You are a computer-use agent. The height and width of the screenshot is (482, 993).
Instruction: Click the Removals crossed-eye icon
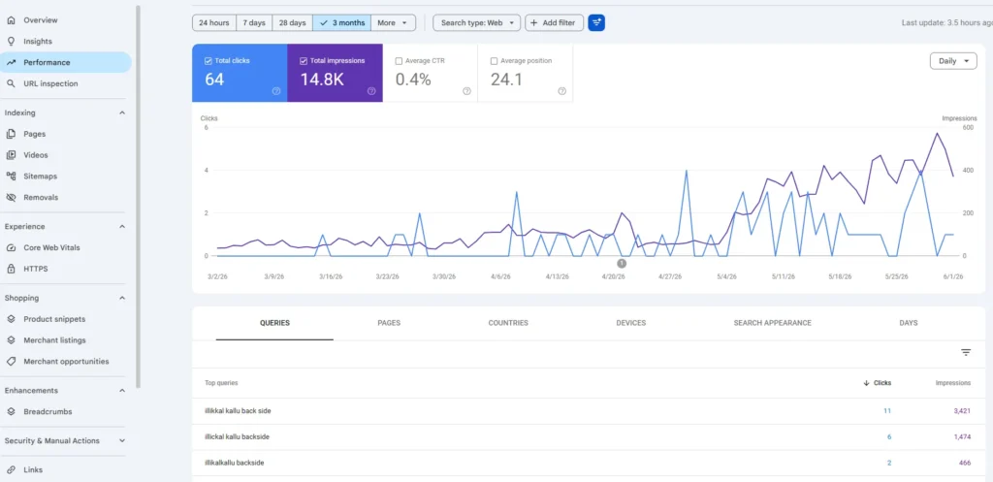point(11,198)
